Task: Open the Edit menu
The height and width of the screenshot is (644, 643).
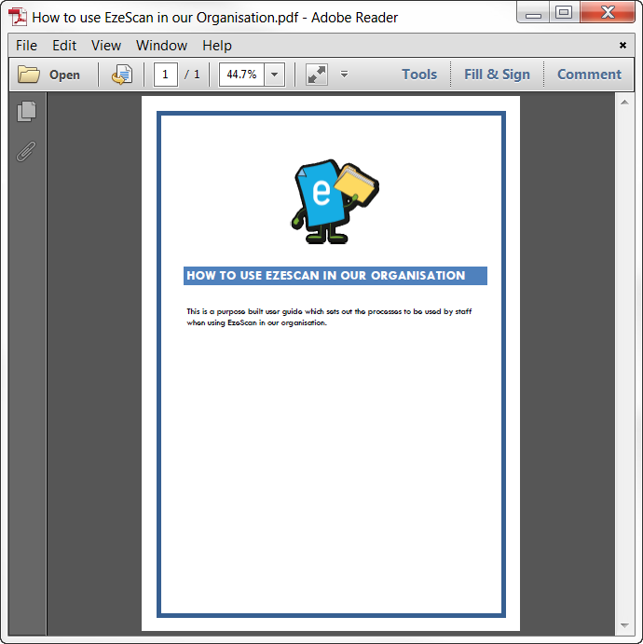Action: (64, 46)
